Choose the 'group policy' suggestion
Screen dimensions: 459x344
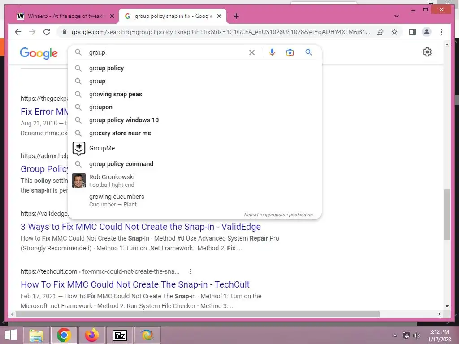pyautogui.click(x=107, y=68)
